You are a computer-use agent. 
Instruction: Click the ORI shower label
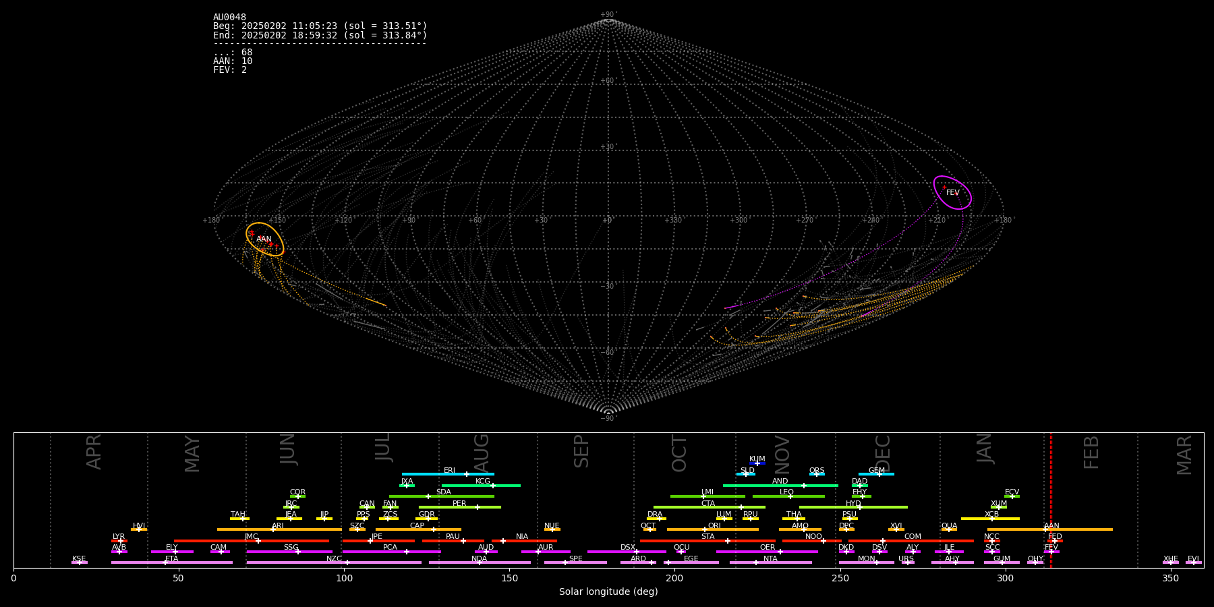tap(714, 526)
